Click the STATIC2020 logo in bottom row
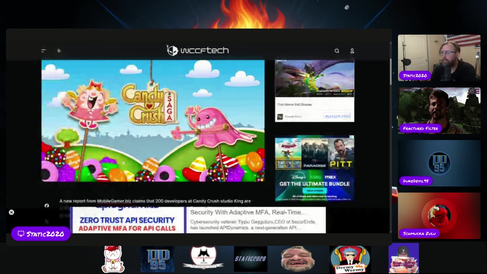Viewport: 487px width, 274px height. click(x=250, y=259)
